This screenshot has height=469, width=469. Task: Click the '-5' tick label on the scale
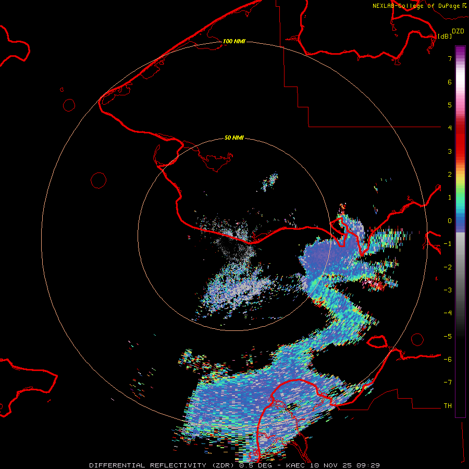pos(448,337)
